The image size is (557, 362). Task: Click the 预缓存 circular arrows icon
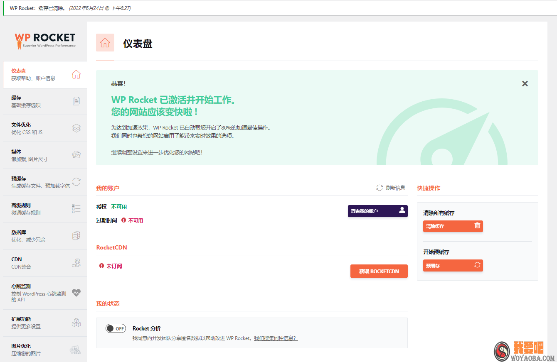tap(76, 181)
